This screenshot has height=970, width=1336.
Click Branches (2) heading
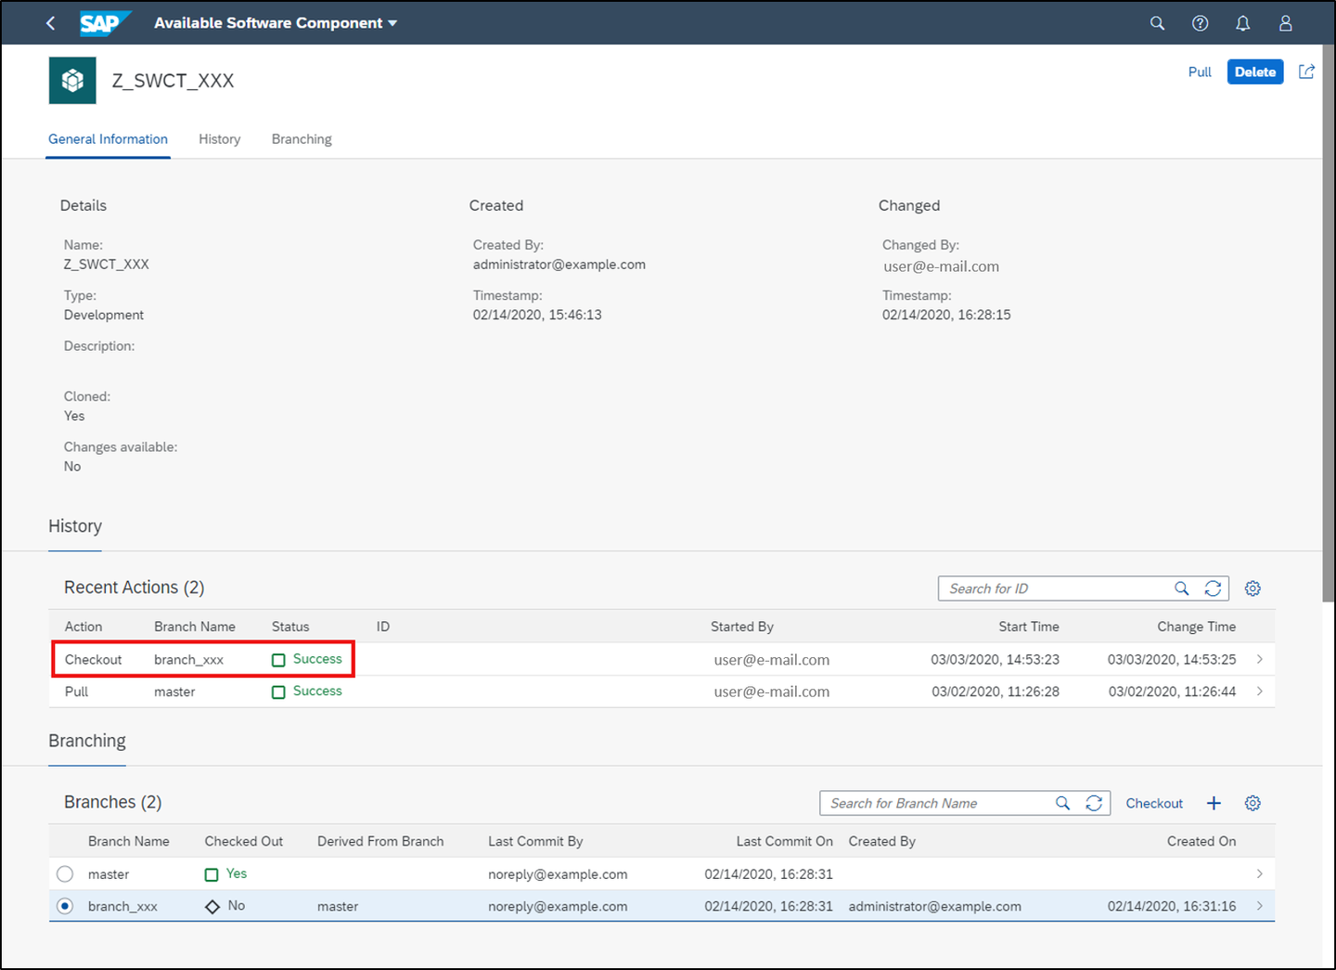click(x=112, y=802)
